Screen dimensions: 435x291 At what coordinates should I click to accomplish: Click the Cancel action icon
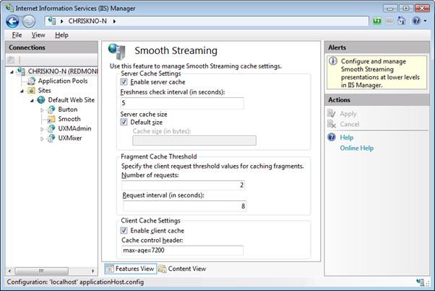[x=332, y=124]
